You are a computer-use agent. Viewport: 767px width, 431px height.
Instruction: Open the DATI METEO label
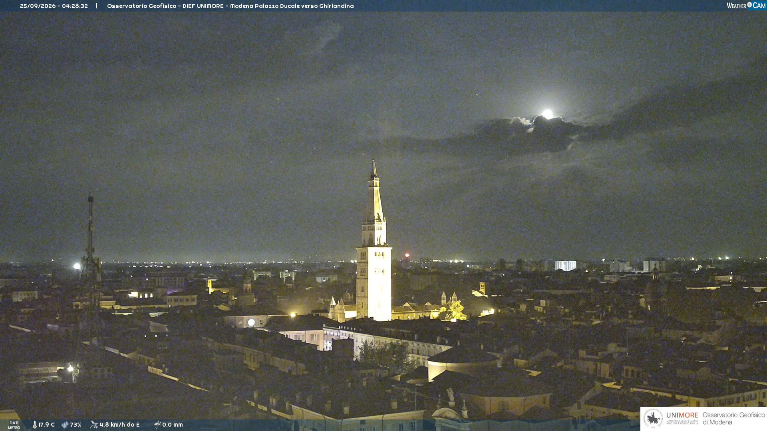coord(14,425)
